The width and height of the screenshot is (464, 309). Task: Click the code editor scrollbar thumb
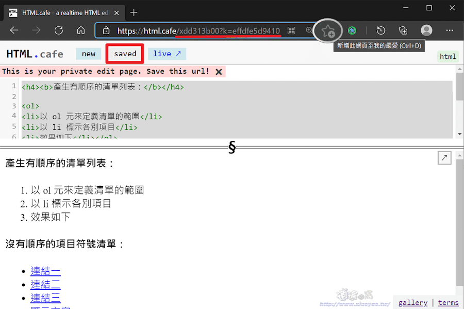459,87
